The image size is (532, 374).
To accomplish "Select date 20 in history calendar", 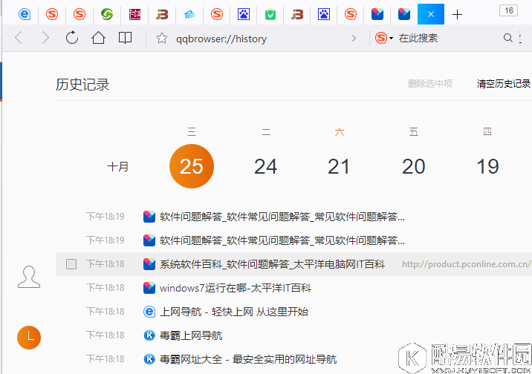I will [413, 166].
